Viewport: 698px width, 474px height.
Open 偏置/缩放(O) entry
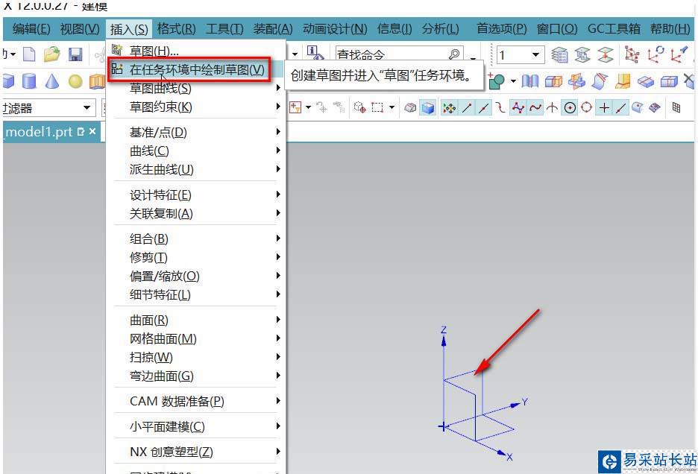(x=197, y=276)
